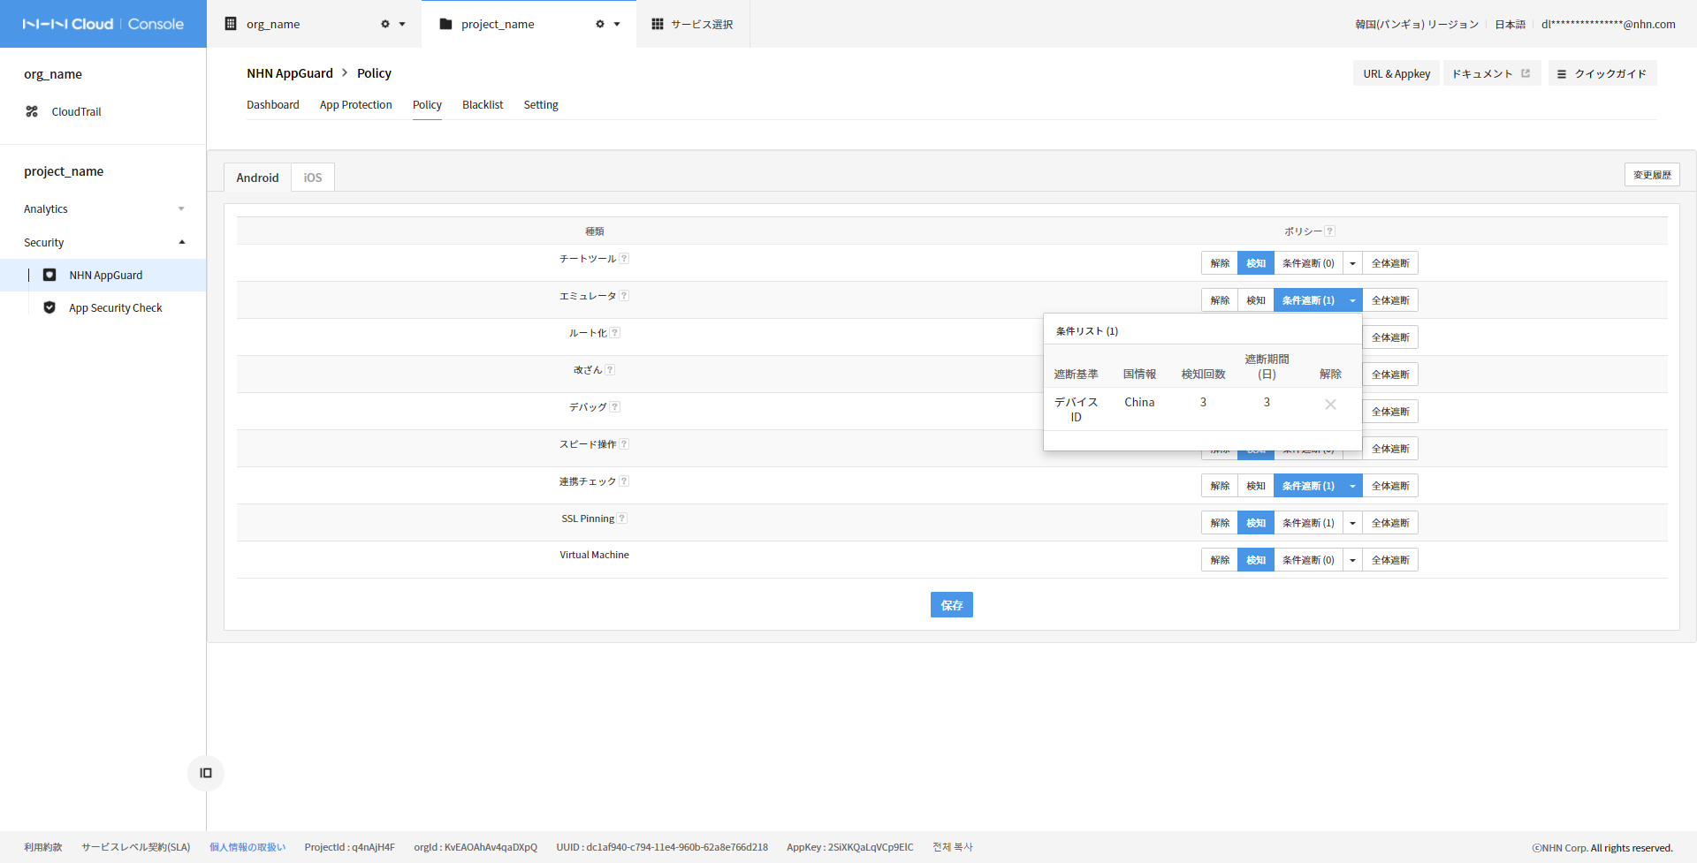Click 전체 복사 copy all link
This screenshot has height=863, width=1697.
coord(953,847)
